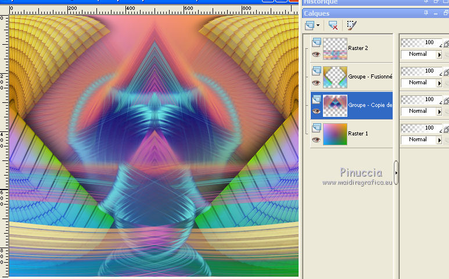Screen dimensions: 449x279
Task: Click the horizontal ruler above the canvas
Action: pos(154,10)
